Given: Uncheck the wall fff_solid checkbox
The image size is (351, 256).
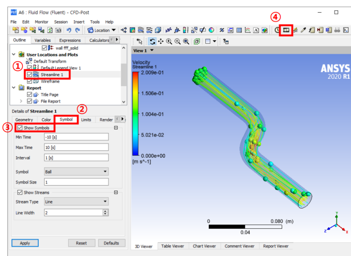Looking at the screenshot, I should click(x=44, y=48).
